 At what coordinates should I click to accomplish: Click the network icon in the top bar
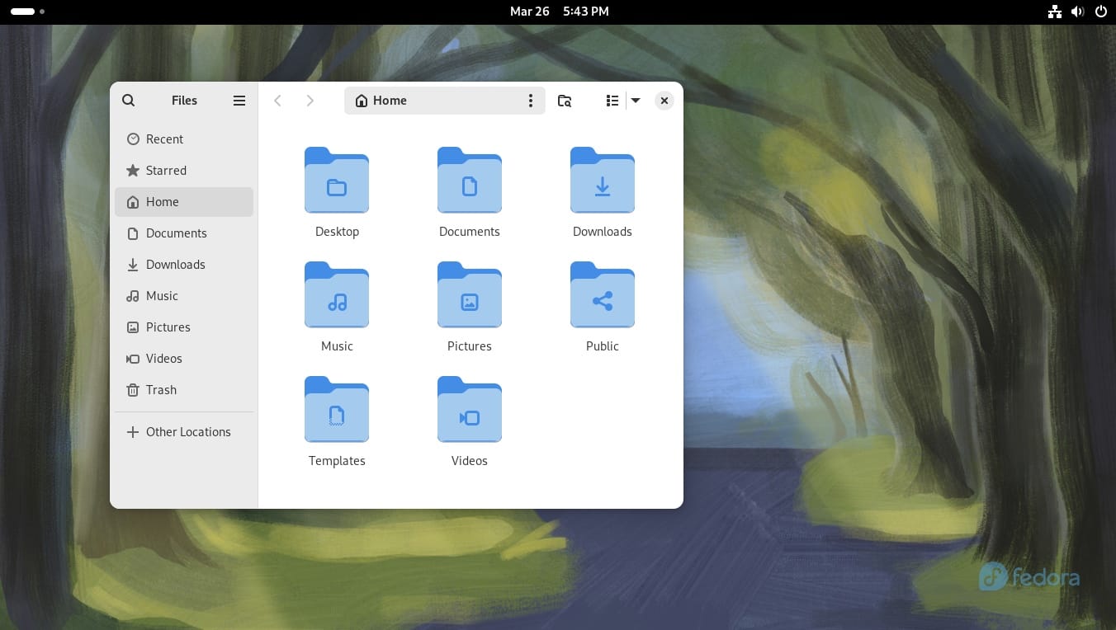point(1055,12)
